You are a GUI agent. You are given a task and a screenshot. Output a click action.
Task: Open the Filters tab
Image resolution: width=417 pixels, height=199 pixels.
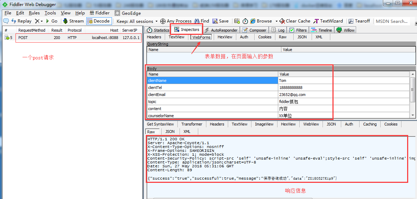(x=298, y=30)
